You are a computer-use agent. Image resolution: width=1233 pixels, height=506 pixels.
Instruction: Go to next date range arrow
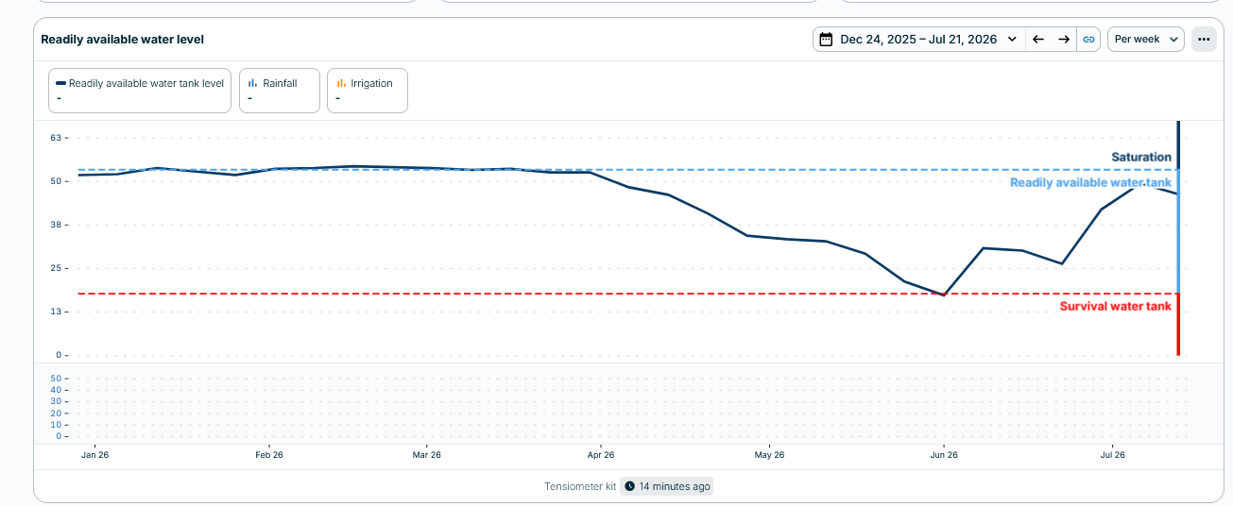click(1064, 40)
